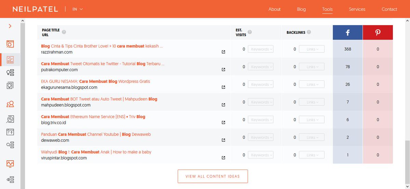
Task: Open the eye list sidebar icon
Action: coord(10,179)
